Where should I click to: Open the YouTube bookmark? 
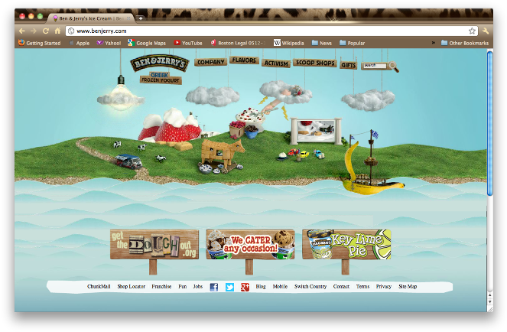[x=188, y=43]
